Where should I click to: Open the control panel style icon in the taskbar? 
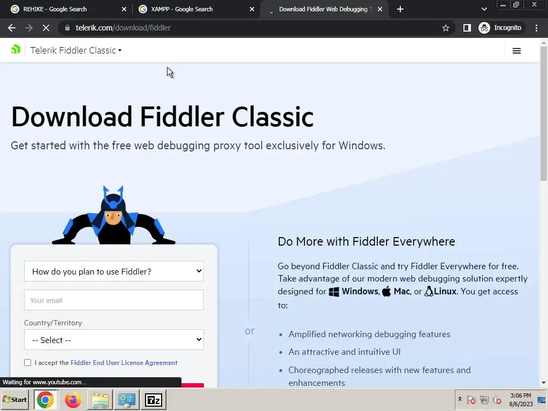pos(126,399)
